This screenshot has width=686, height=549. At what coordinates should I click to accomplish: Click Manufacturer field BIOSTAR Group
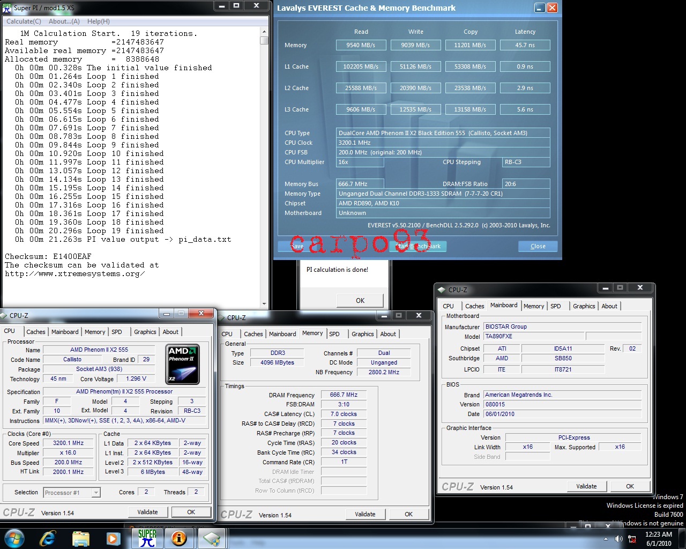563,327
